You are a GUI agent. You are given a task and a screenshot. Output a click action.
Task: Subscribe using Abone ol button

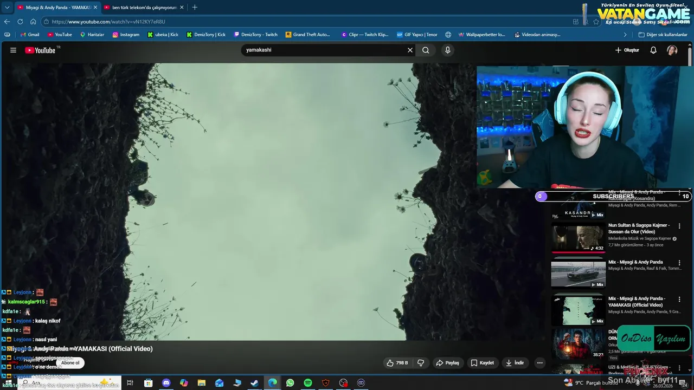(70, 363)
